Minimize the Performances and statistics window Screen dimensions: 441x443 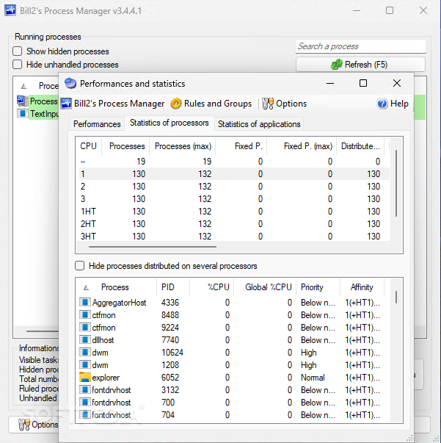(x=330, y=83)
